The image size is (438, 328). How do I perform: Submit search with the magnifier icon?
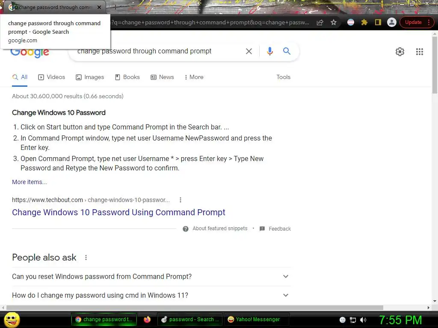(x=287, y=51)
